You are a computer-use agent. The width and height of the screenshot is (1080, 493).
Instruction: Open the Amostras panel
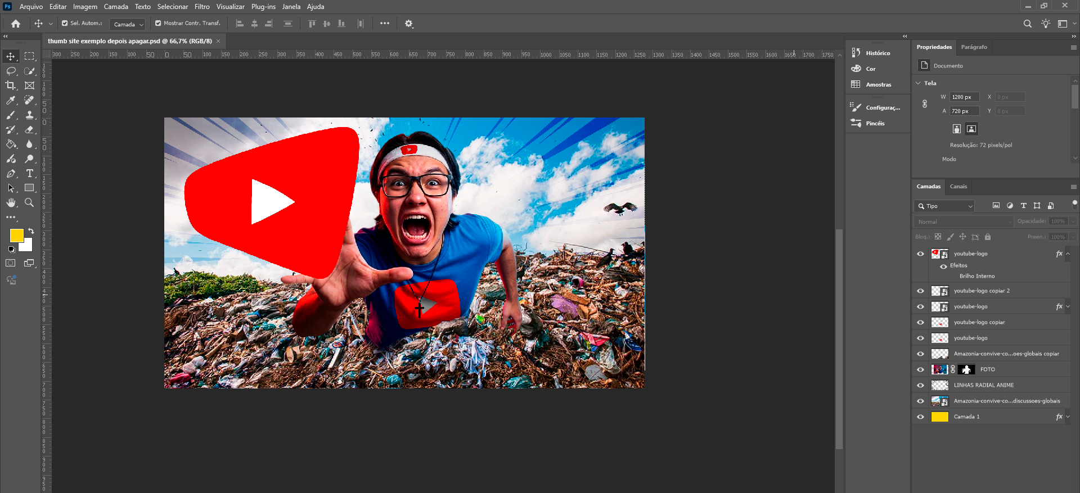click(x=878, y=84)
